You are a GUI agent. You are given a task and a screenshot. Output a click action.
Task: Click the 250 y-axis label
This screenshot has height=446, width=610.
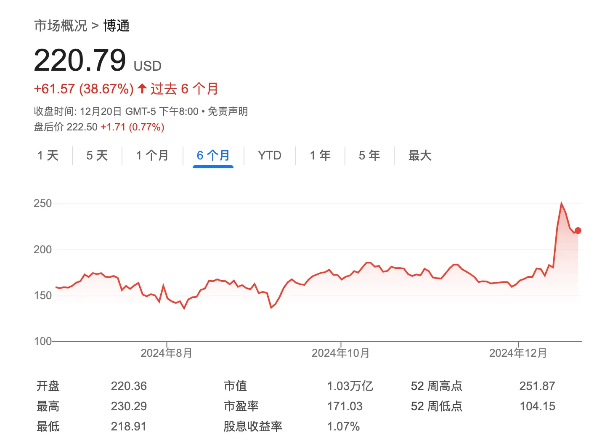(x=42, y=203)
